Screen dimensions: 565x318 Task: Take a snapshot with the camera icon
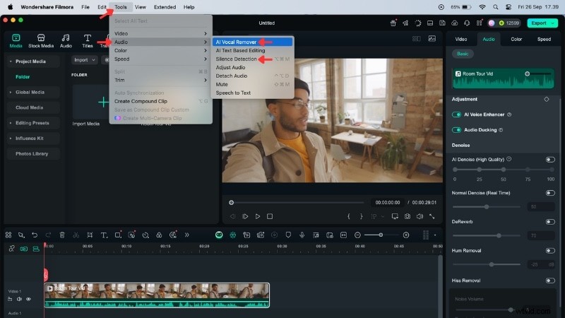(408, 216)
